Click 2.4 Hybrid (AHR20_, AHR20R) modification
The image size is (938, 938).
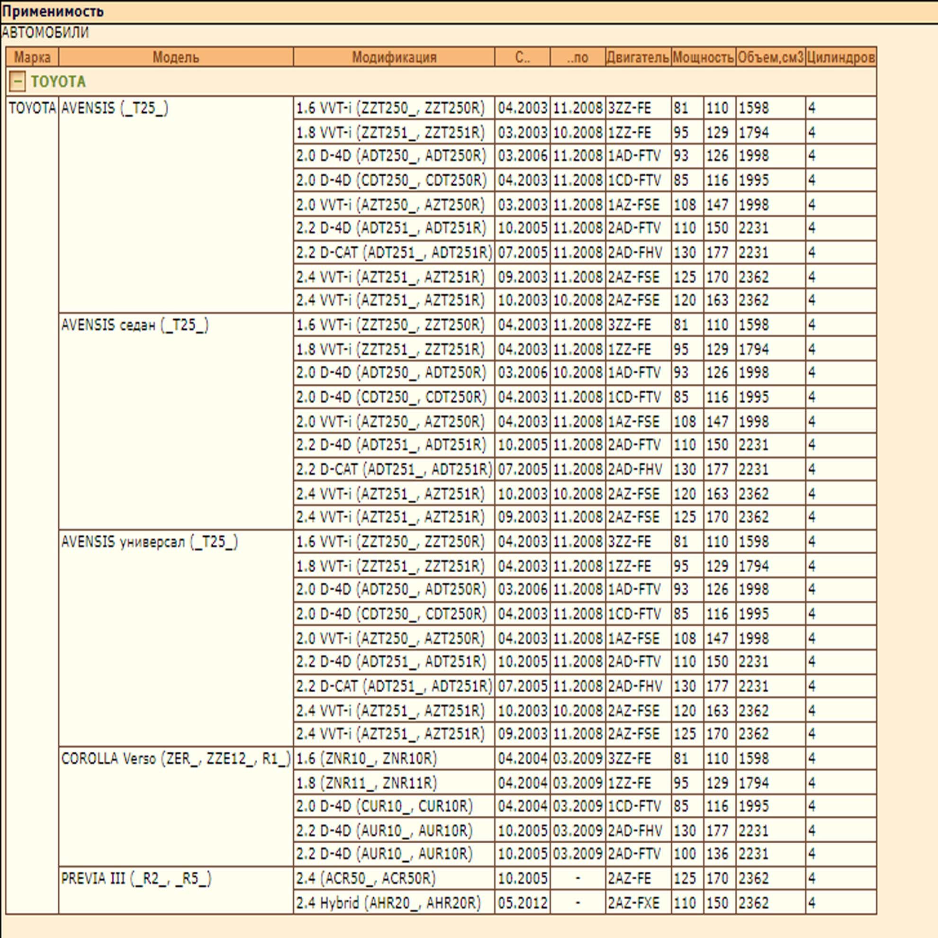(394, 903)
